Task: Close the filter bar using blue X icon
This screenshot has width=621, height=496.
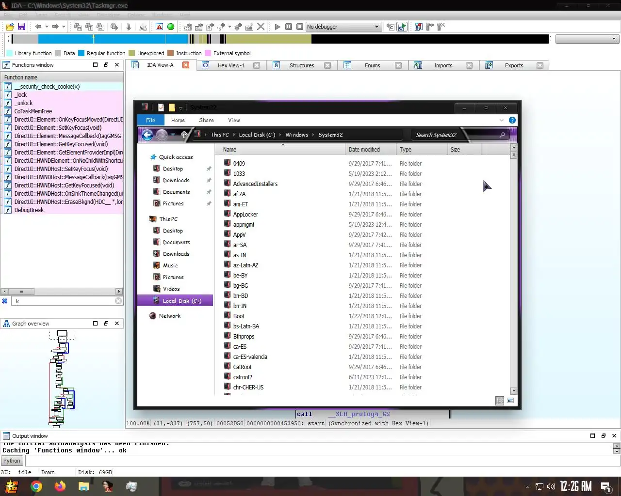Action: click(5, 301)
